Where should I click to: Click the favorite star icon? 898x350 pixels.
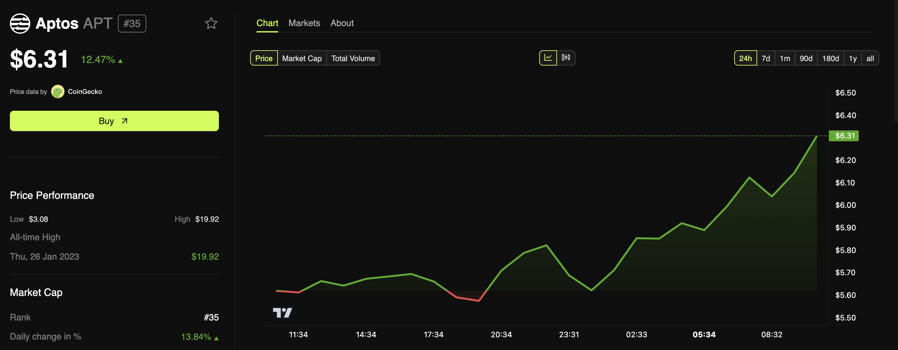click(x=211, y=23)
